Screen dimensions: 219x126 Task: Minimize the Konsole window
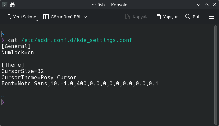[199, 5]
